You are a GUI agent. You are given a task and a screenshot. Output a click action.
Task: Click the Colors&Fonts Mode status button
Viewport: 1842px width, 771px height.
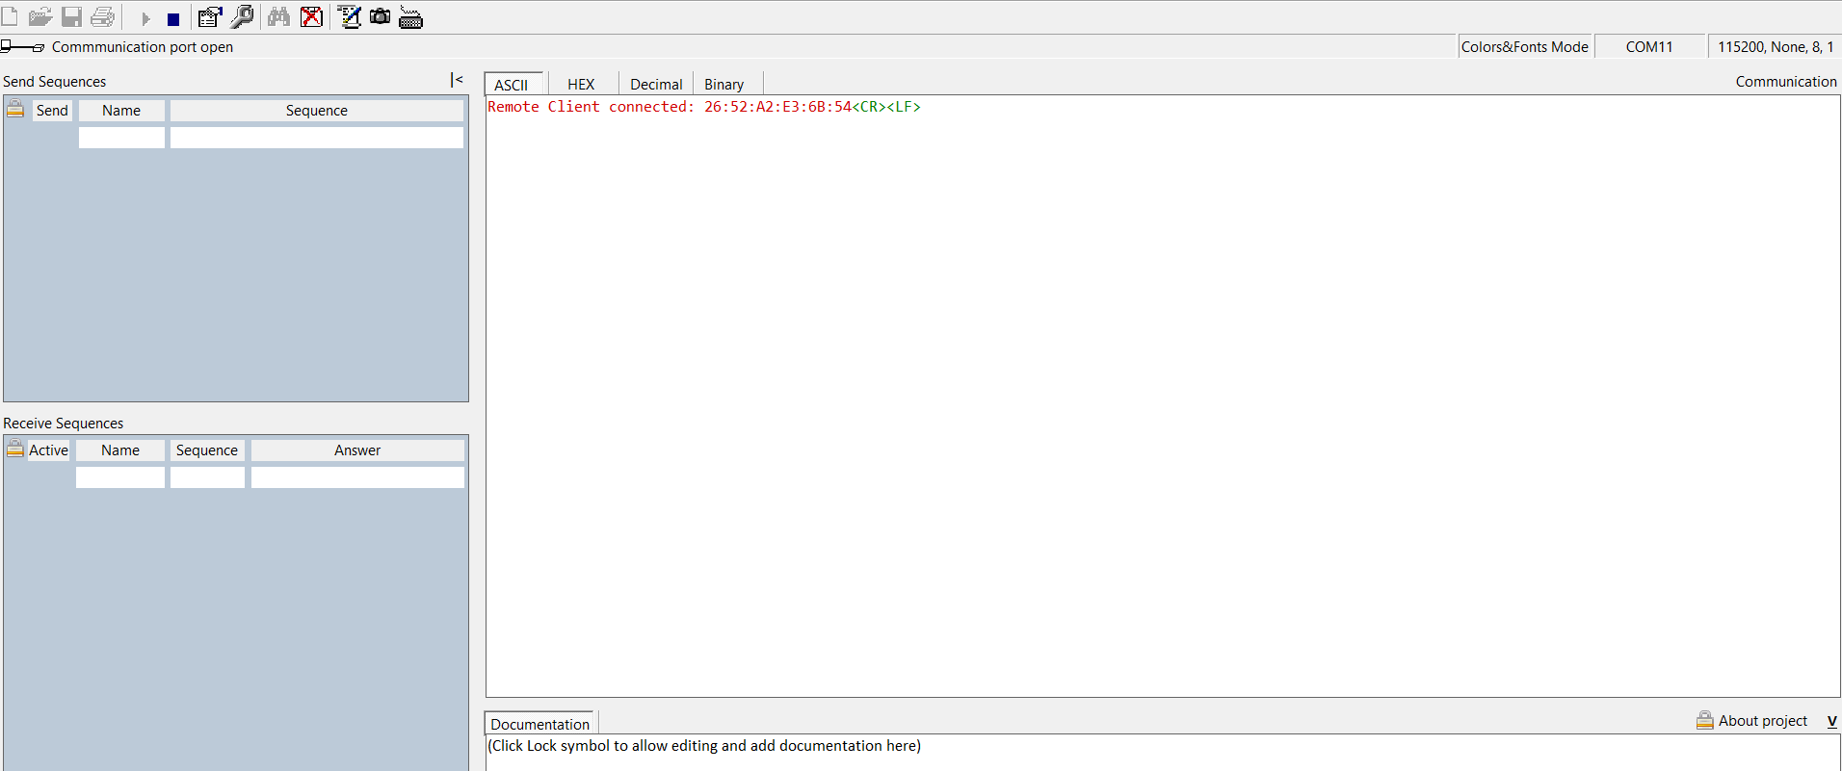[x=1524, y=46]
